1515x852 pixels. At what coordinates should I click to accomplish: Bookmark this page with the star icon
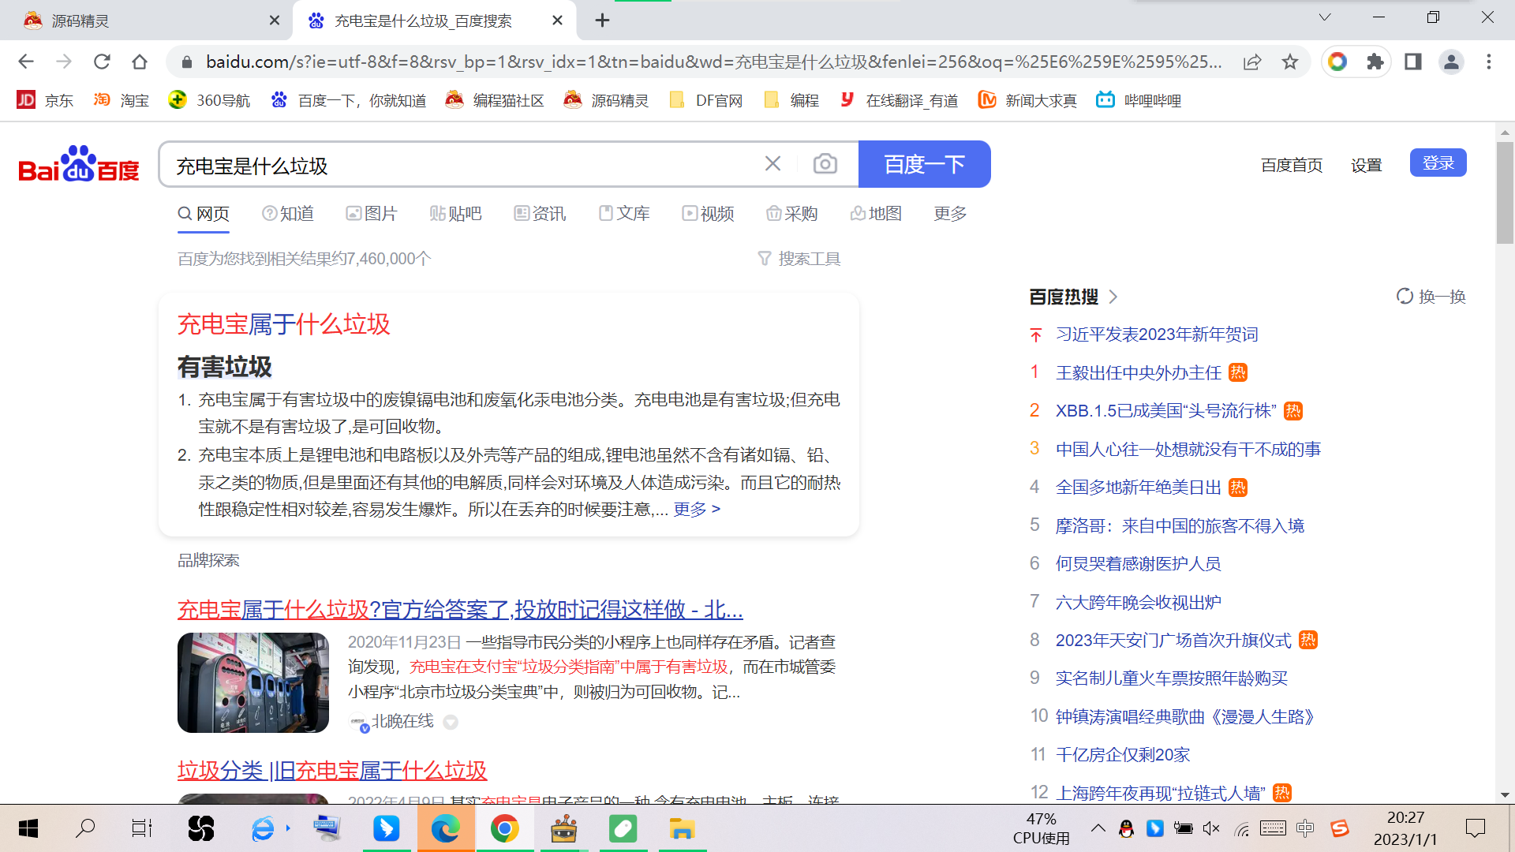coord(1290,62)
